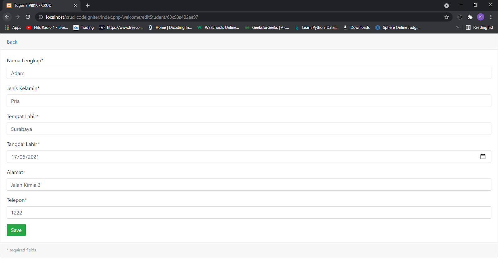The height and width of the screenshot is (267, 498).
Task: Click the '* required fields' footer text
Action: tap(21, 250)
